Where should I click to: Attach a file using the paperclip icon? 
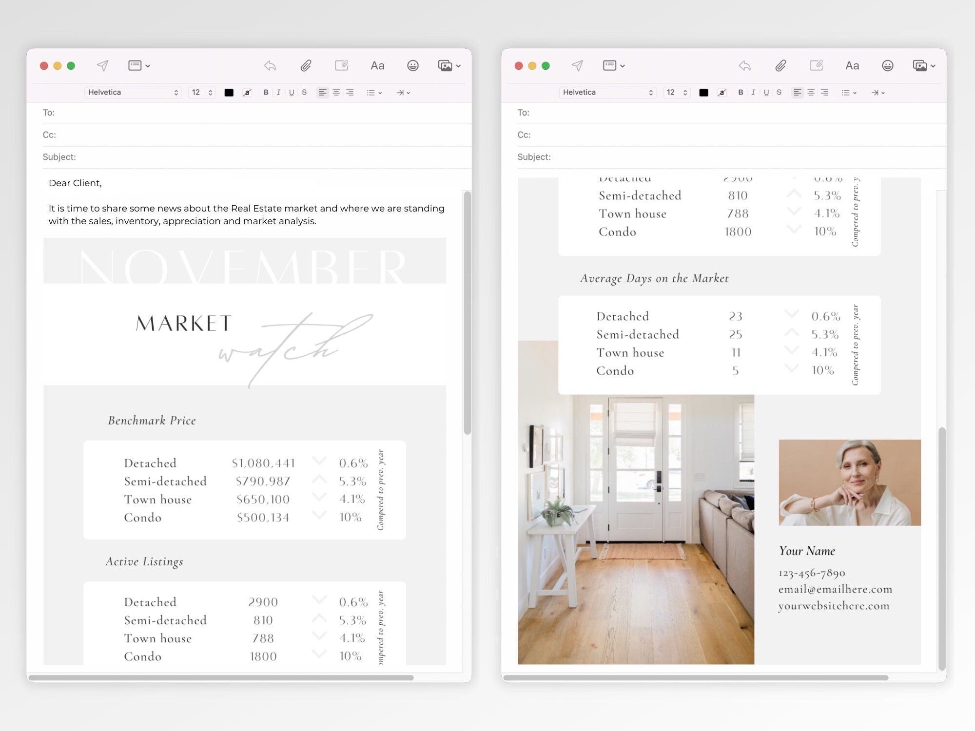click(306, 65)
